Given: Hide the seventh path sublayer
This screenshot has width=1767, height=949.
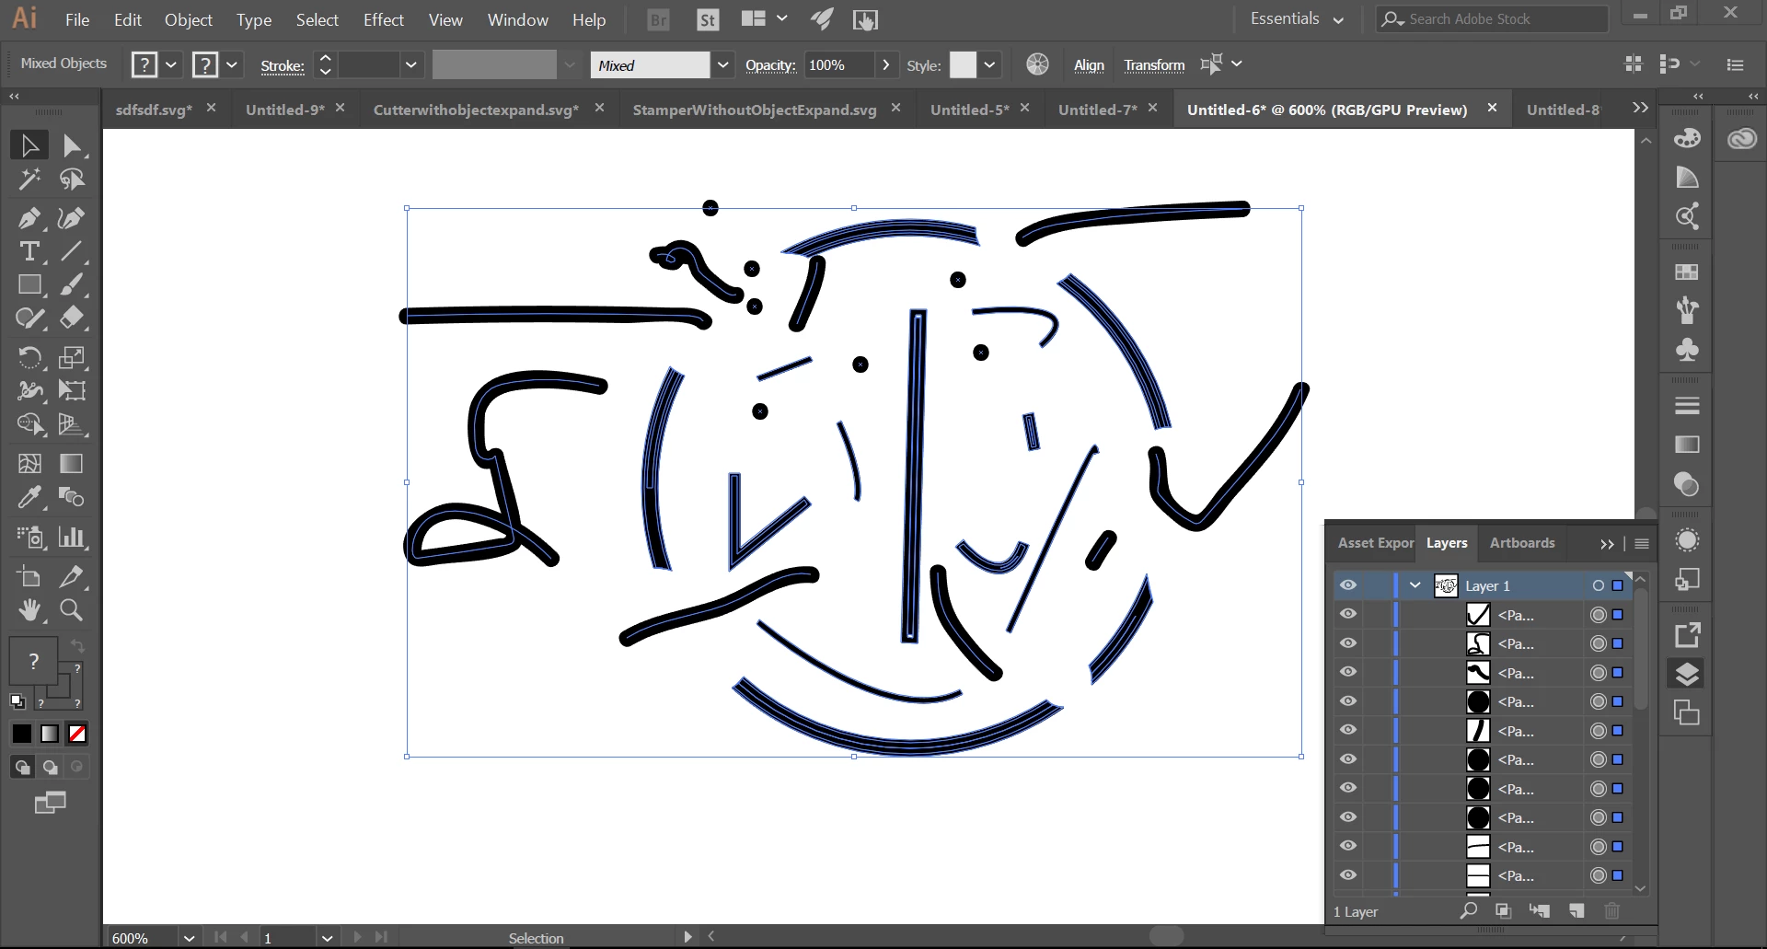Looking at the screenshot, I should 1348,788.
